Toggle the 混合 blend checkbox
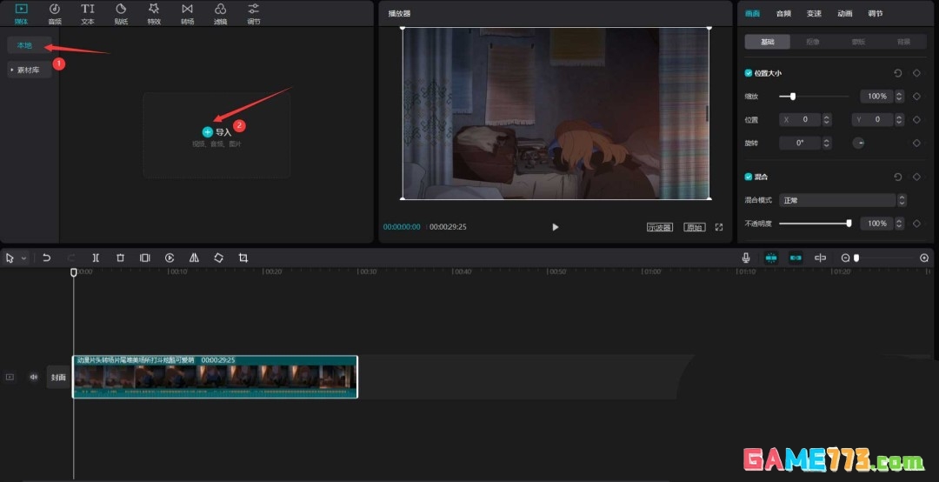The width and height of the screenshot is (939, 482). (748, 177)
